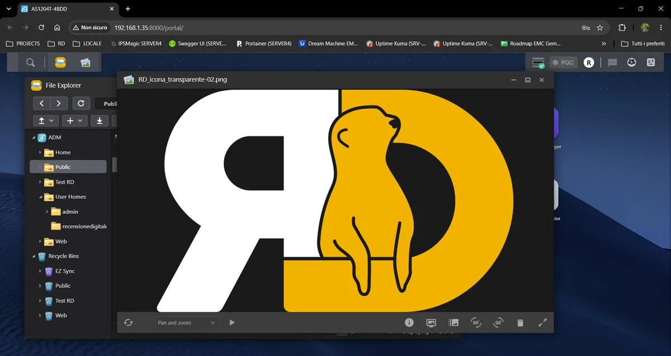The height and width of the screenshot is (356, 671).
Task: Open the Pan and zoom dropdown
Action: pos(186,322)
